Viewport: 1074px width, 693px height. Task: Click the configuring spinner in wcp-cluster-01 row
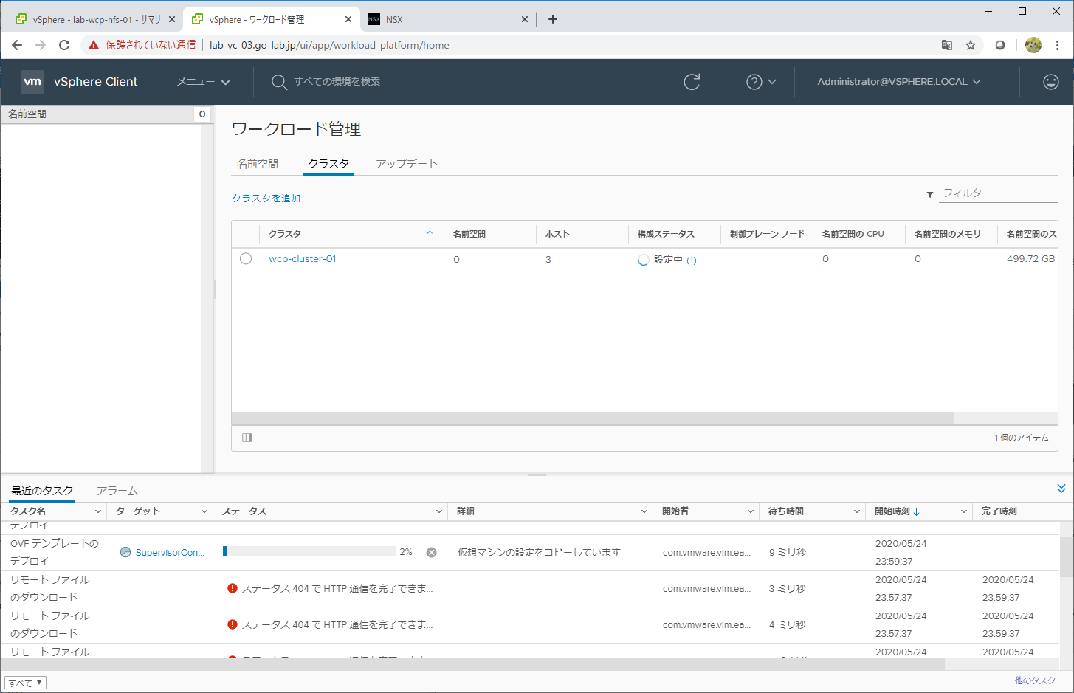[643, 260]
